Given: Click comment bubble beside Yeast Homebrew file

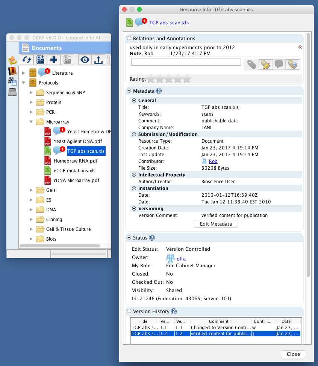Looking at the screenshot, I should pyautogui.click(x=59, y=131).
